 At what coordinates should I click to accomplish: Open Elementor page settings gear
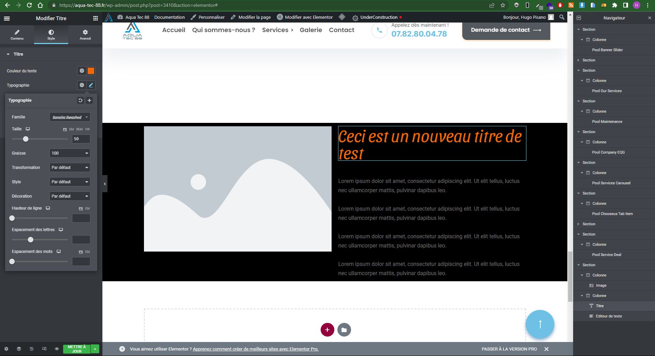point(6,349)
